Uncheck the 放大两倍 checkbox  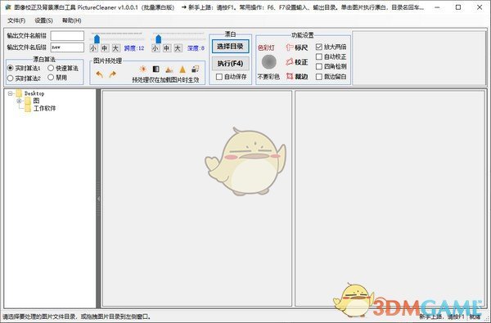tap(319, 47)
